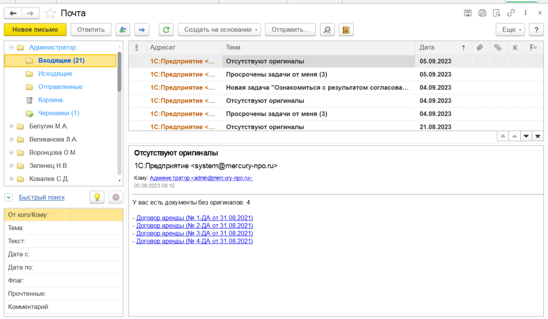Screen dimensions: 548x319
Task: Open link Договор аренды № 2-ДА
Action: 194,225
